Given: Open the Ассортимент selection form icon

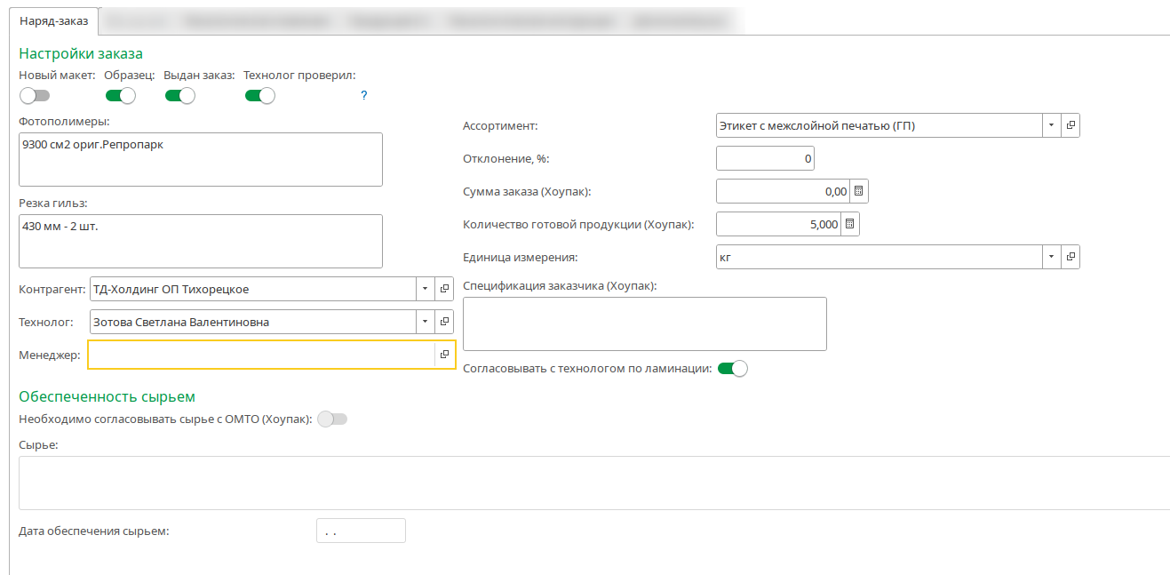Looking at the screenshot, I should pyautogui.click(x=1071, y=125).
